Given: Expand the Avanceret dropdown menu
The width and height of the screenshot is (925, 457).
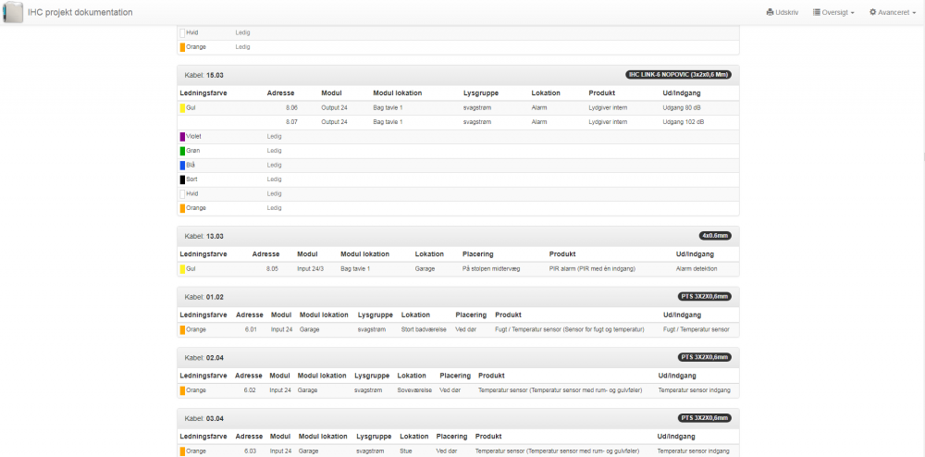Looking at the screenshot, I should (892, 13).
